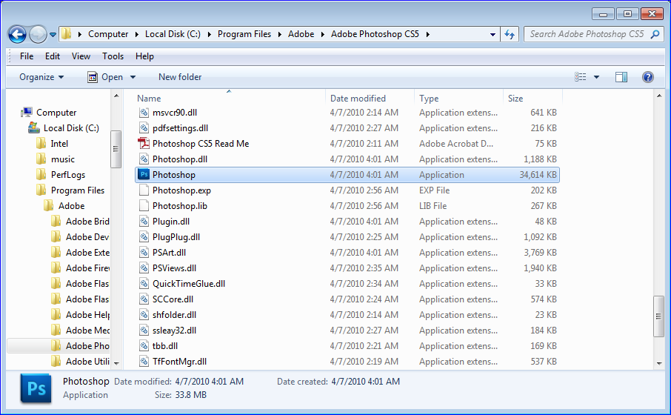Click the music folder icon in tree

pos(41,159)
